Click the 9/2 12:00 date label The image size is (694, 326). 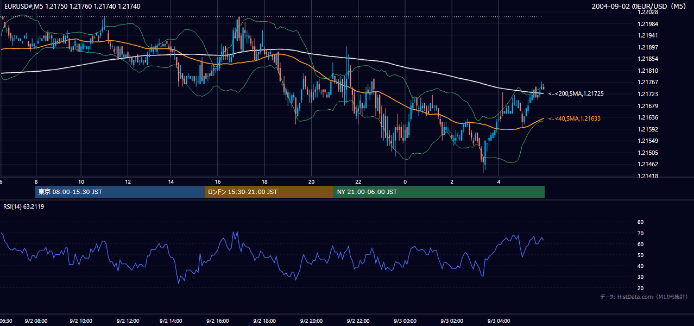(129, 321)
